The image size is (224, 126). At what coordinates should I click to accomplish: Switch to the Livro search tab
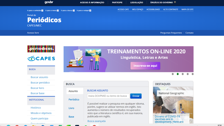tap(71, 108)
